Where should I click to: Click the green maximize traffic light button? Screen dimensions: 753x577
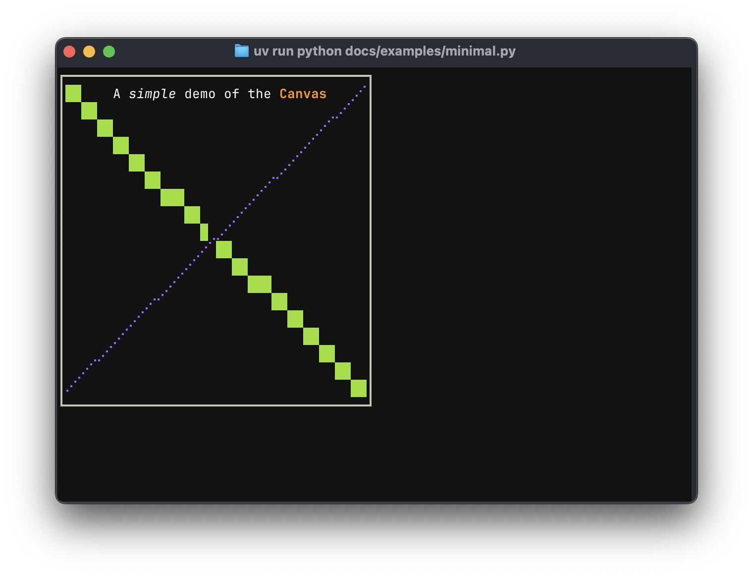109,51
